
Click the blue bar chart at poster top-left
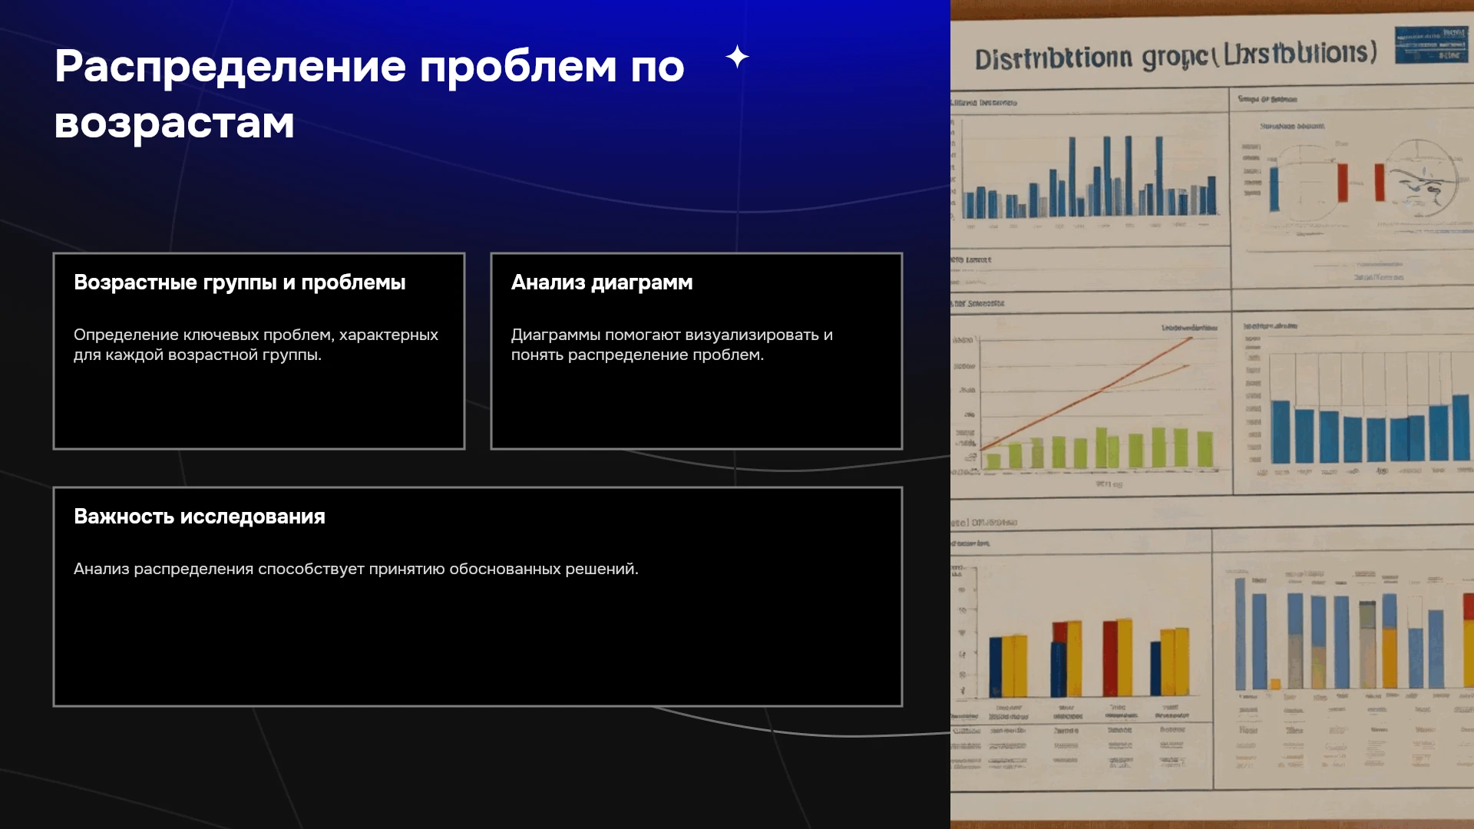pyautogui.click(x=1090, y=177)
